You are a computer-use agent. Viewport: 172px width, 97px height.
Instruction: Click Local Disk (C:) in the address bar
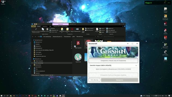pos(57,37)
